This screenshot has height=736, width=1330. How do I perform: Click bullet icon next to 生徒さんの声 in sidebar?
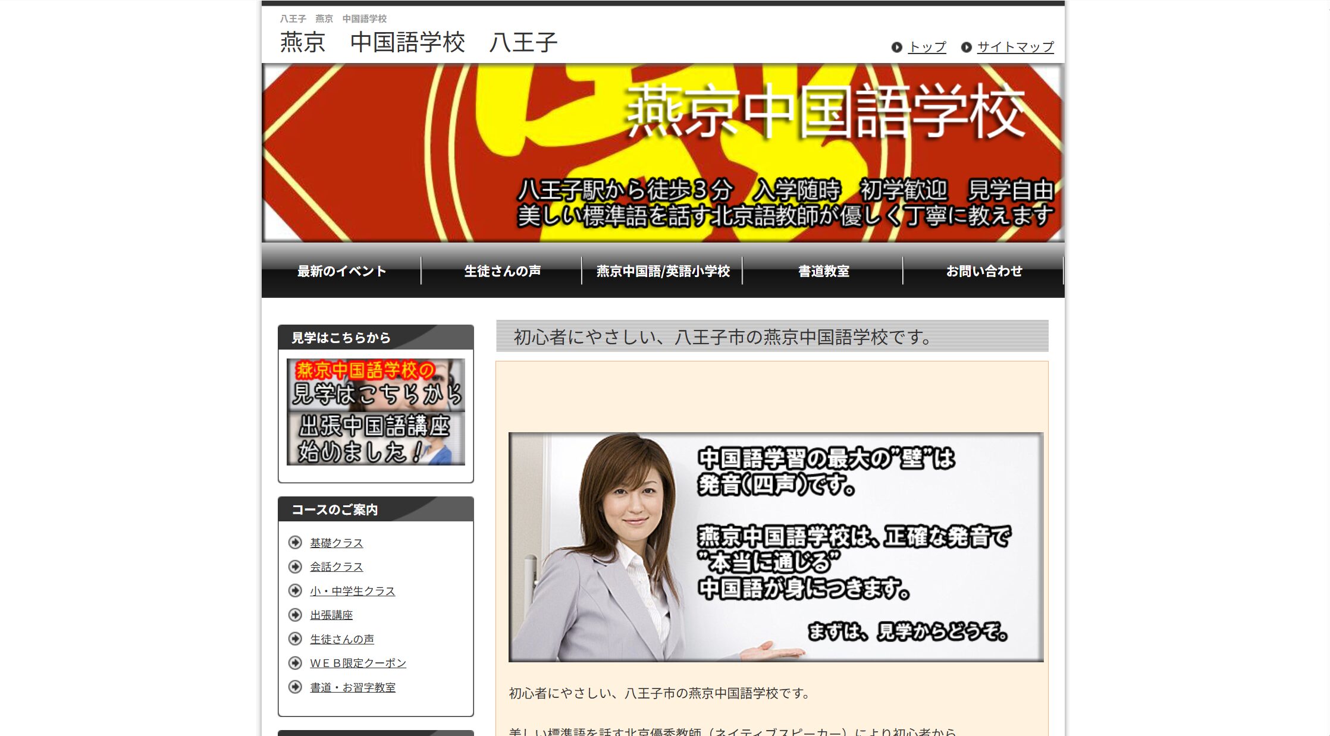point(295,639)
